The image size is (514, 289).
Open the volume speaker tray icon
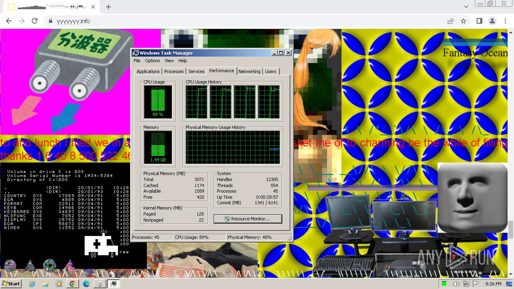click(x=456, y=284)
